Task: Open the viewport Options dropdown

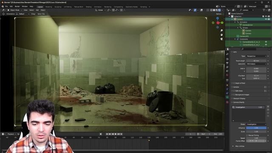Action: point(219,14)
